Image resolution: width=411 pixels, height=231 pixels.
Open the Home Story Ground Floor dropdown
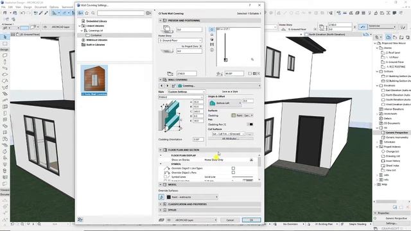(180, 40)
